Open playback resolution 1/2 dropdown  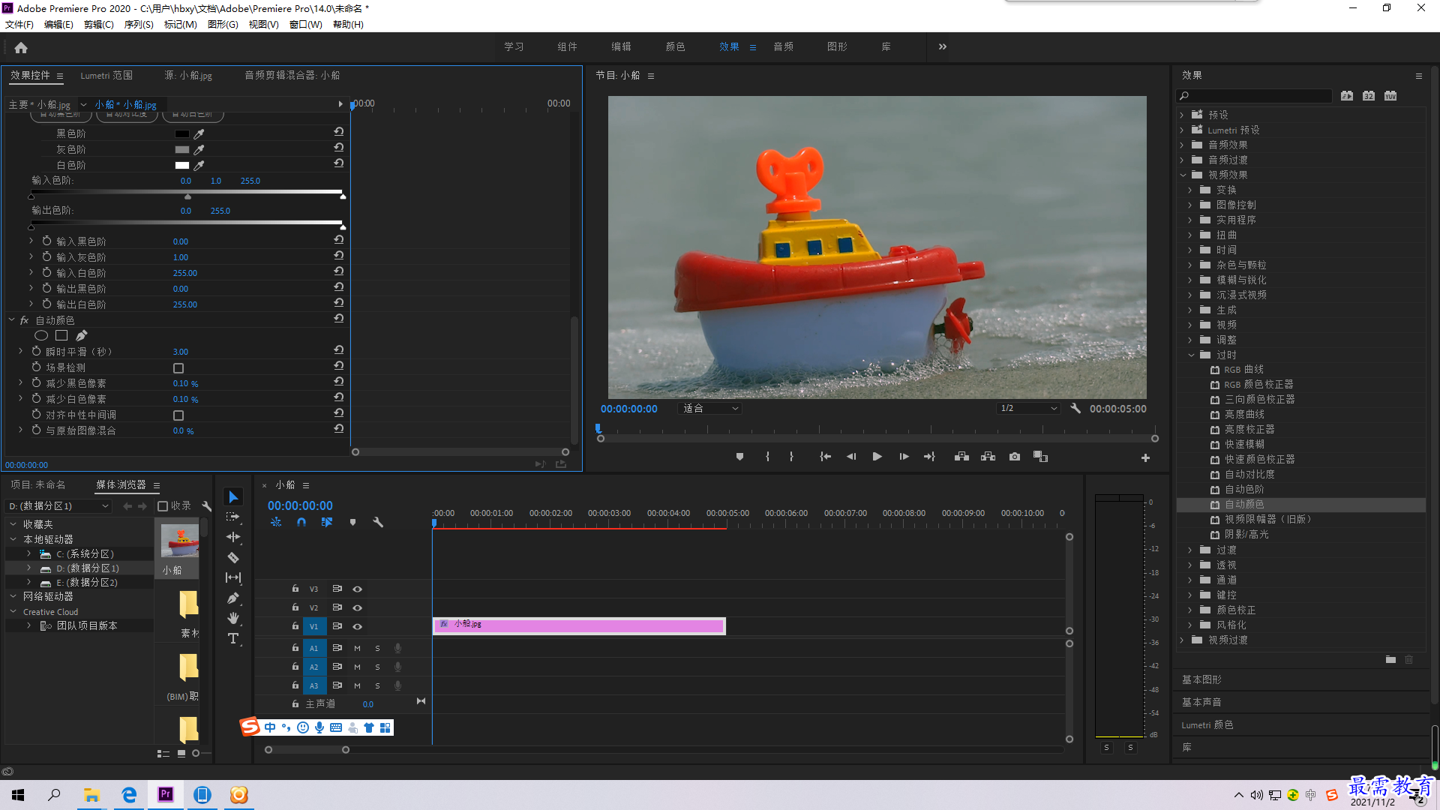(x=1028, y=409)
